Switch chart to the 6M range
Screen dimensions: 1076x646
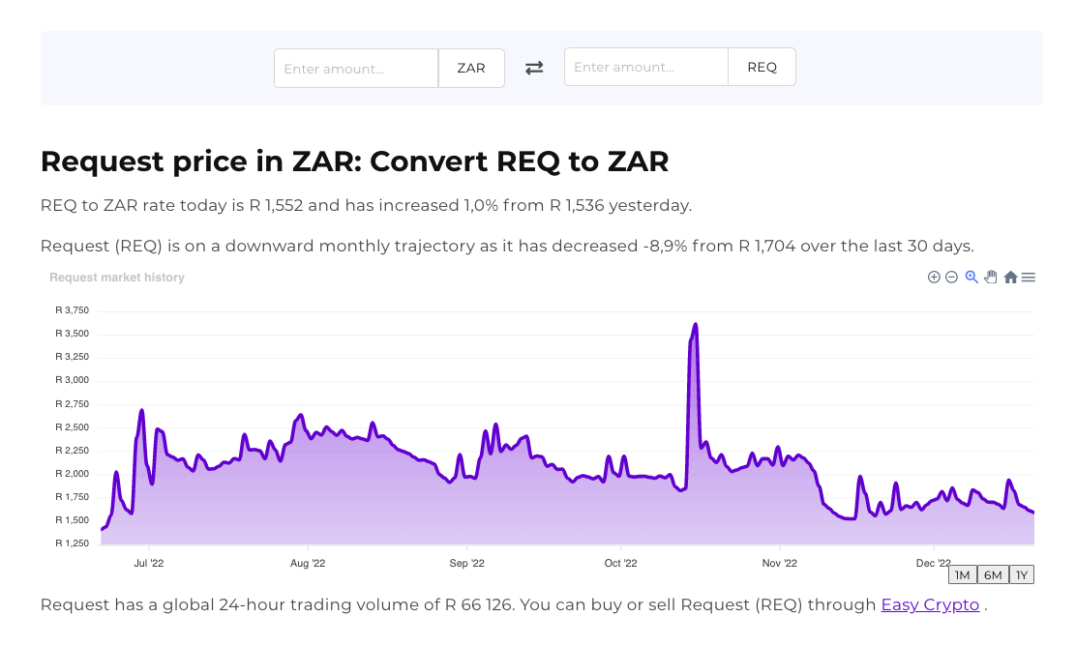[993, 575]
